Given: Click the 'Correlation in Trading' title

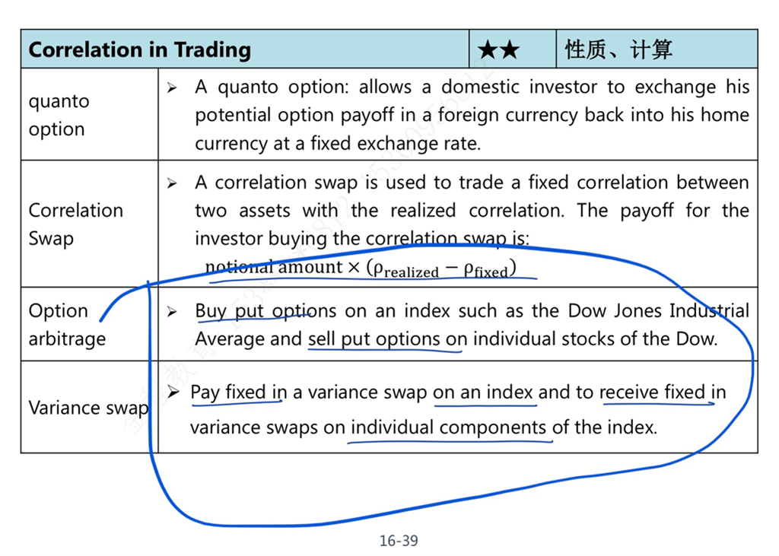Looking at the screenshot, I should coord(140,49).
